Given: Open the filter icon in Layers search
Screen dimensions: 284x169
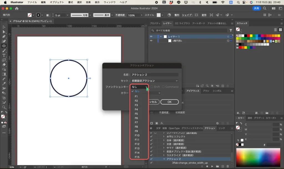Looking at the screenshot, I should click(231, 30).
